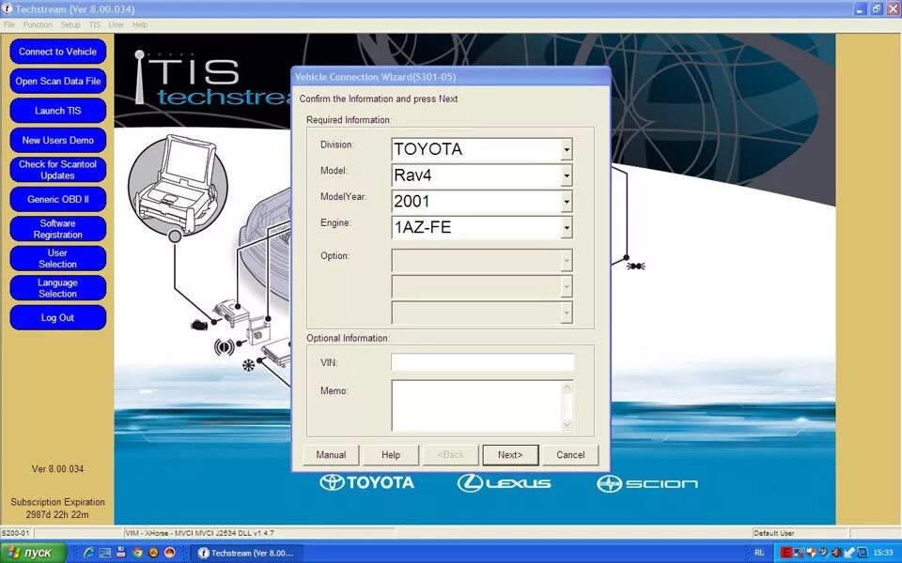This screenshot has width=902, height=563.
Task: Click the Memo scrollbar down arrow
Action: (568, 425)
